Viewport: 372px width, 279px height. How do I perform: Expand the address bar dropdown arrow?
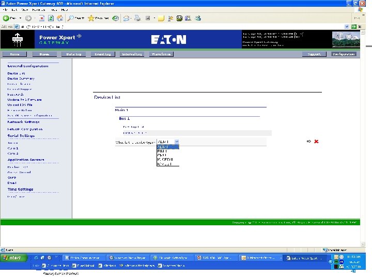pos(347,26)
